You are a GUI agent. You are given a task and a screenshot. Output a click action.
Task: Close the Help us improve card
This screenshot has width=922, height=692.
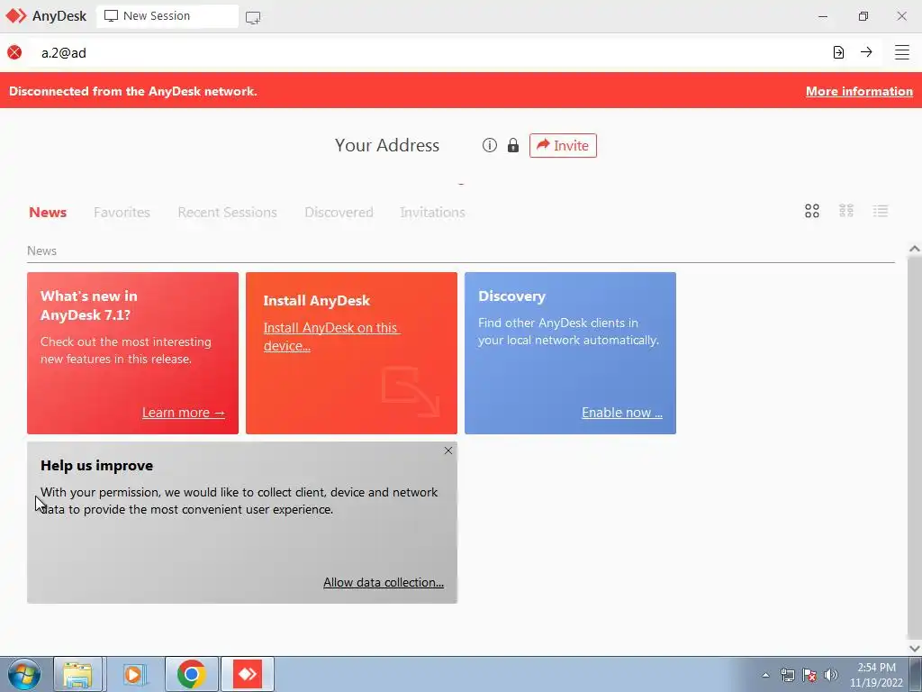tap(448, 451)
